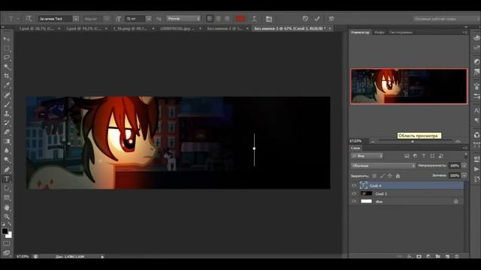Viewport: 481px width, 270px height.
Task: Select the Hand tool
Action: pyautogui.click(x=7, y=208)
